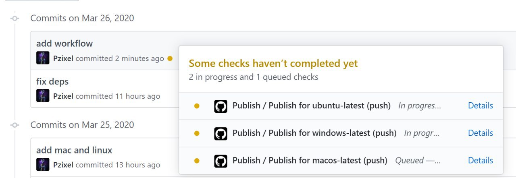The image size is (516, 178).
Task: Click pending dot for macos-latest check
Action: [197, 161]
